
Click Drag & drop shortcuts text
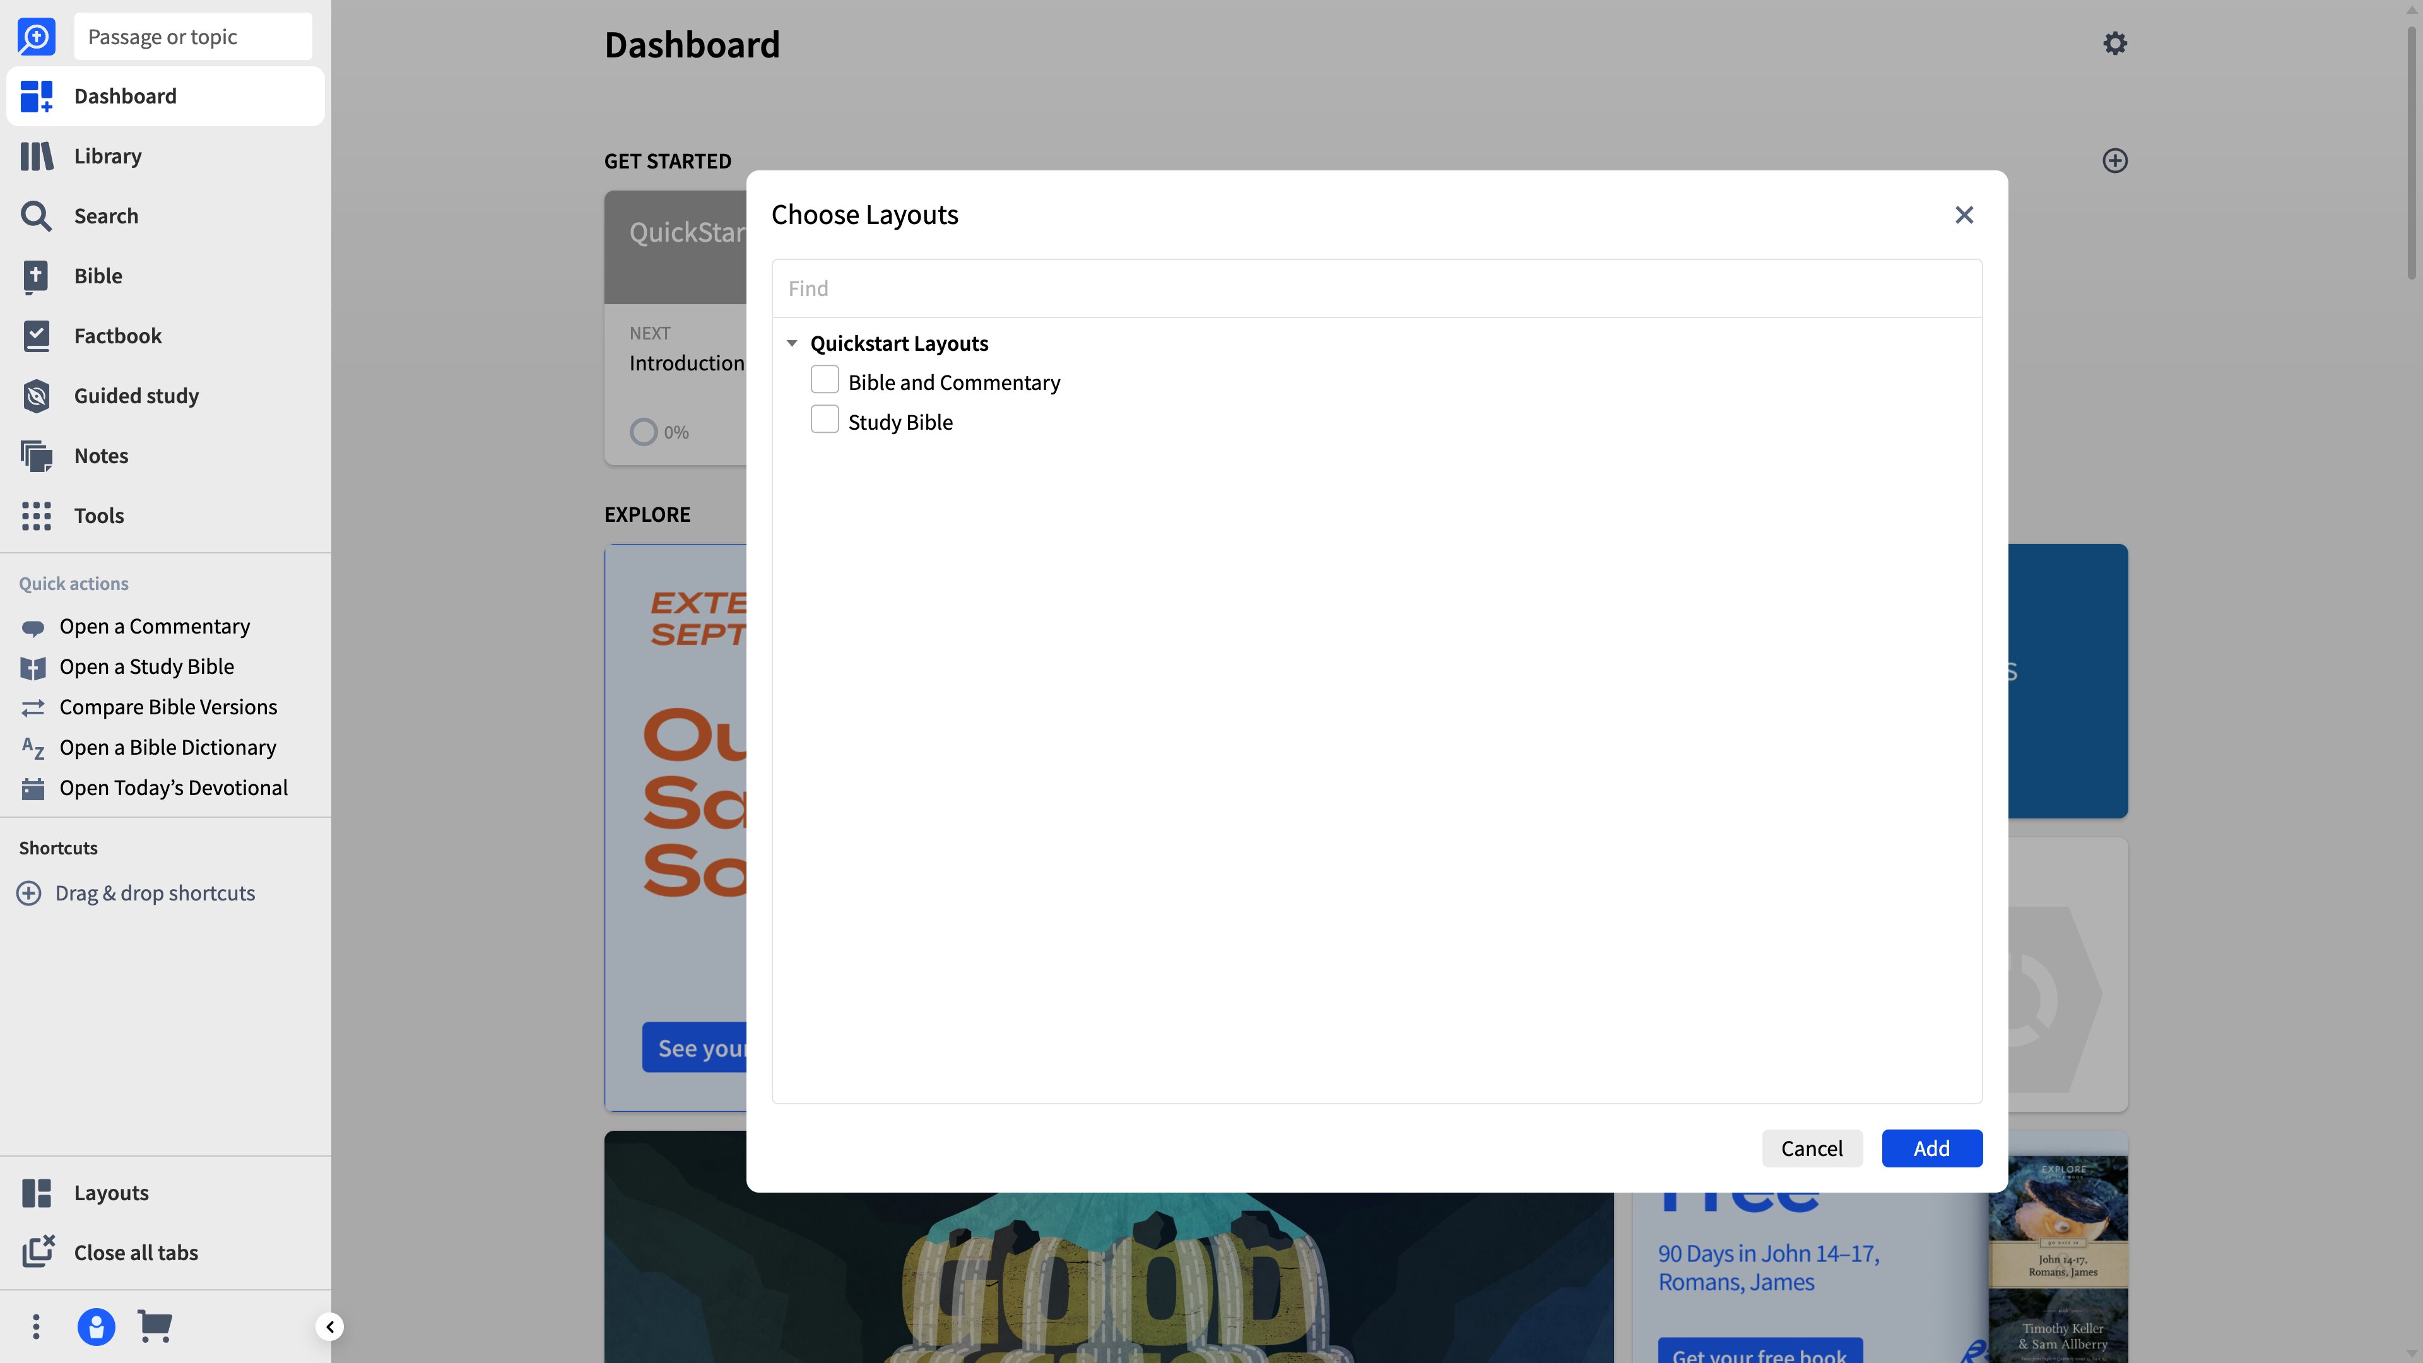click(x=155, y=894)
